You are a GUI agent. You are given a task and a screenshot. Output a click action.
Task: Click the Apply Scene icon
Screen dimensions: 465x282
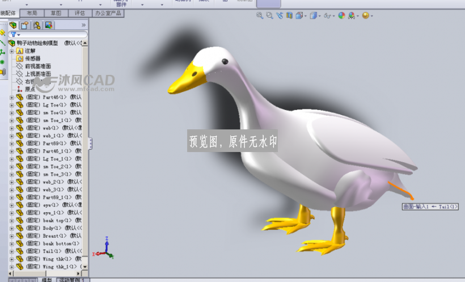[x=352, y=15]
